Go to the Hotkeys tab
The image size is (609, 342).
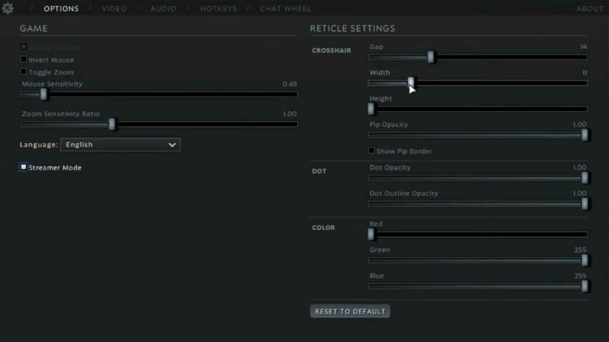(x=218, y=9)
